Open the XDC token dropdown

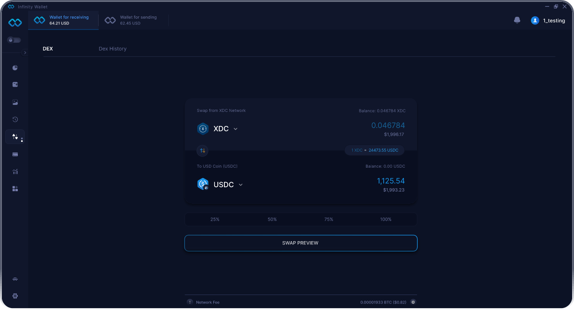225,129
